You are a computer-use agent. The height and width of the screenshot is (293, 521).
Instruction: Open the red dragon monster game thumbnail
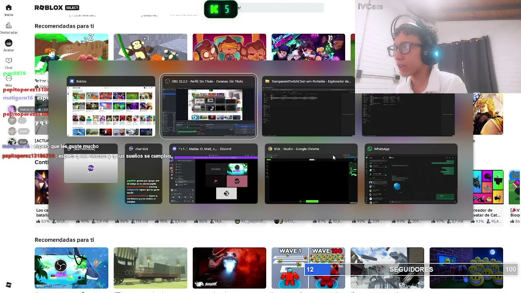[x=229, y=268]
